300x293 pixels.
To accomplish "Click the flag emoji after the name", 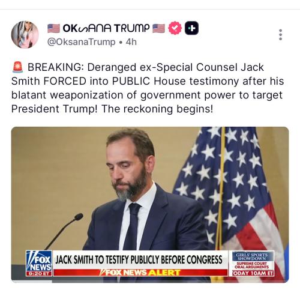I will (159, 28).
